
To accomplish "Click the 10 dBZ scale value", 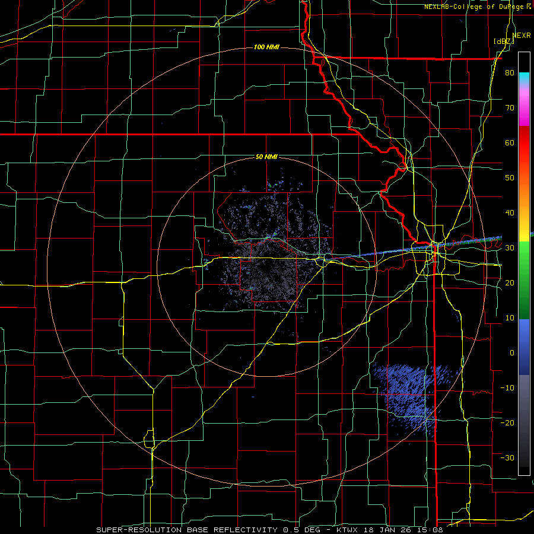I will (510, 318).
